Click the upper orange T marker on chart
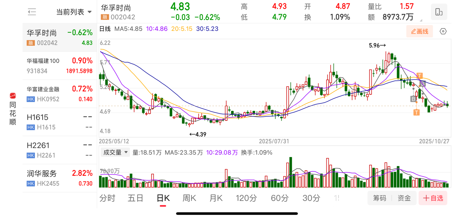Screen dimensions: 474x219 click(420, 76)
